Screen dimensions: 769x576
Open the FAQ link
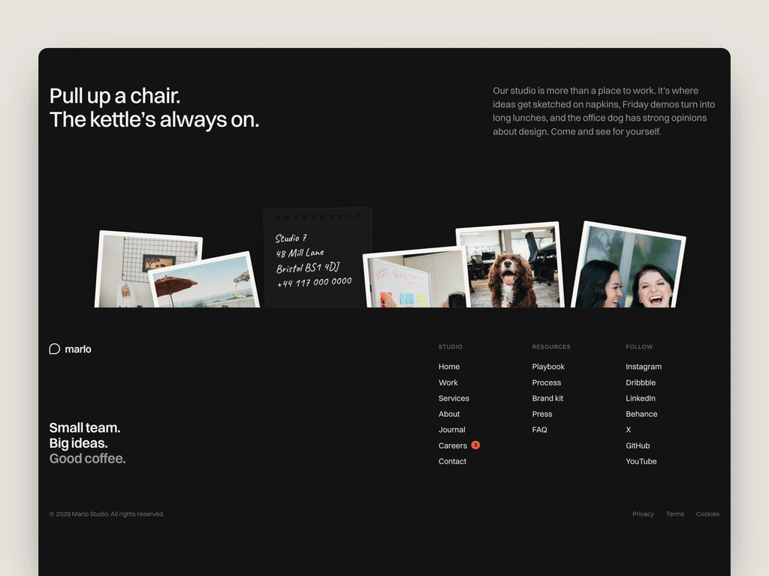pos(539,430)
